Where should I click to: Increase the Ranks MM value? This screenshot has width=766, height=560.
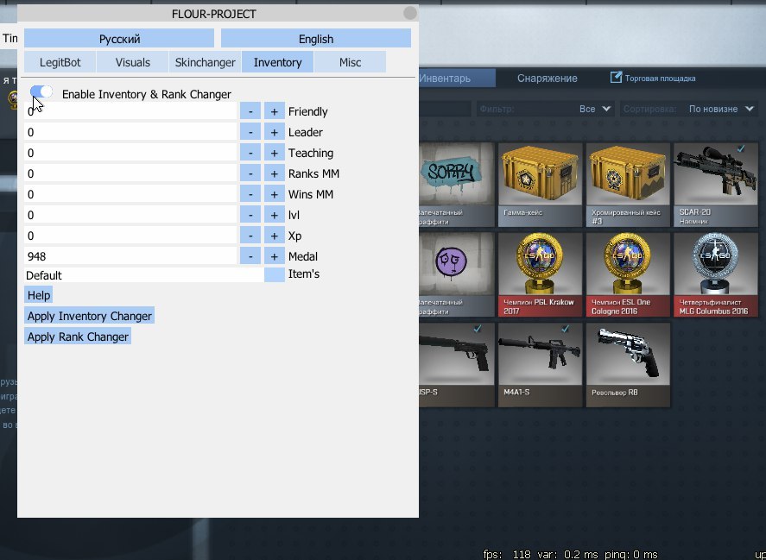point(274,173)
